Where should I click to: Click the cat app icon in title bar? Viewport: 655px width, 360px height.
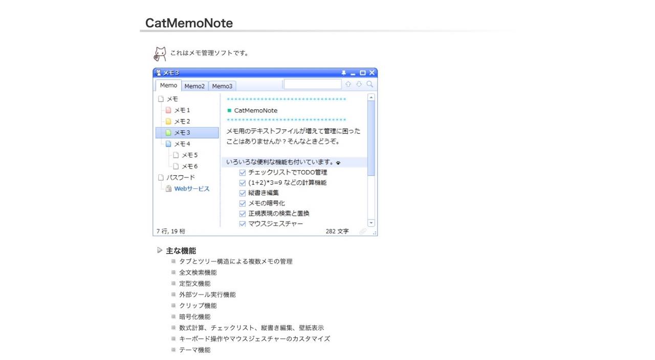[x=159, y=73]
